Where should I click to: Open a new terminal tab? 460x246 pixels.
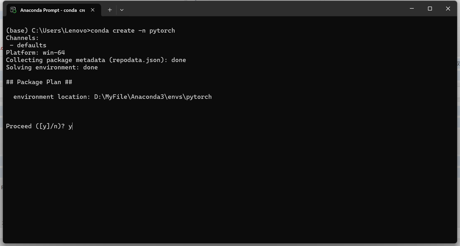110,10
